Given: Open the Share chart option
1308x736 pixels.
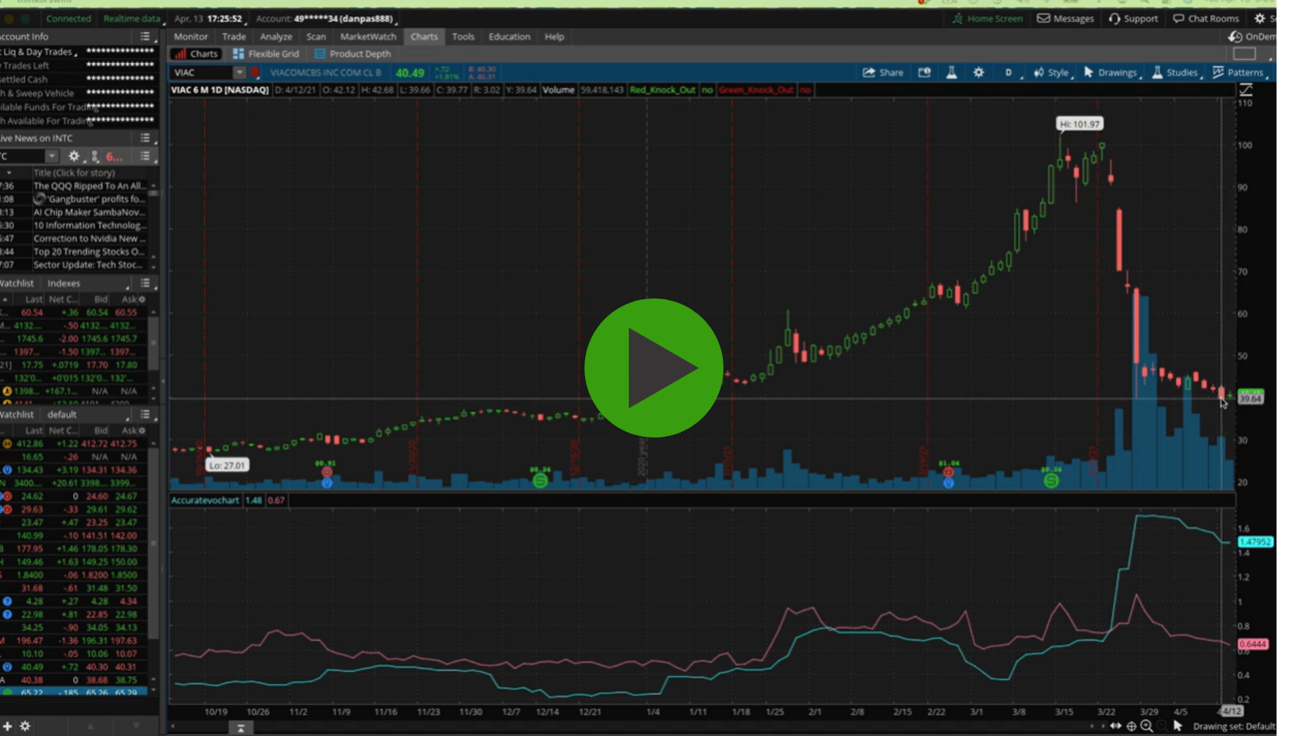Looking at the screenshot, I should pyautogui.click(x=883, y=72).
